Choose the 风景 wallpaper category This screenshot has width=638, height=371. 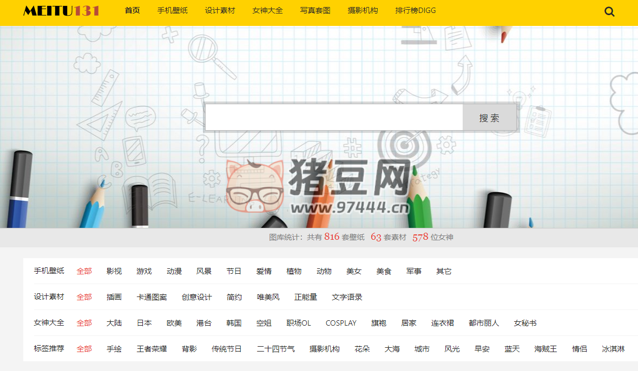point(204,271)
